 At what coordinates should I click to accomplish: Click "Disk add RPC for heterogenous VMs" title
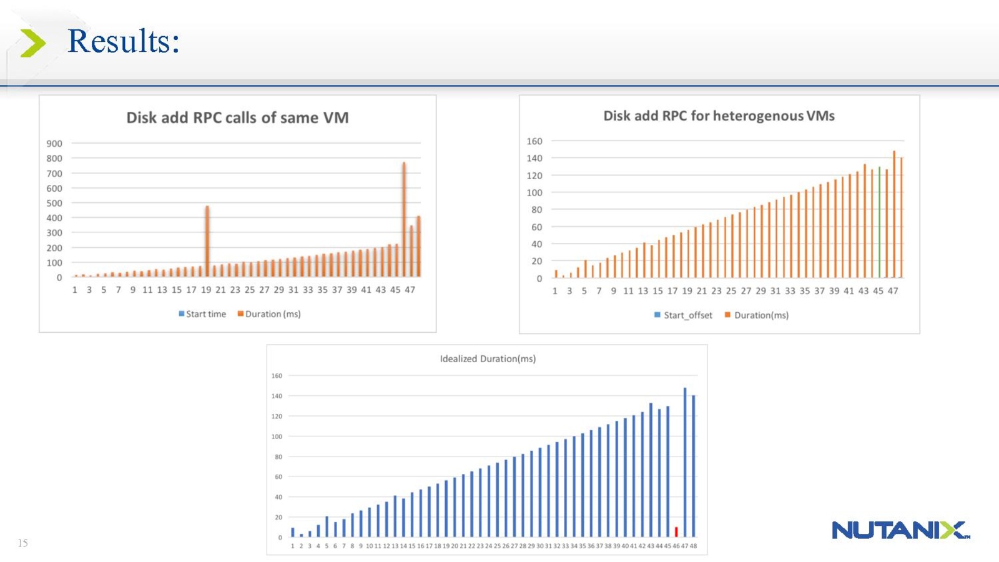(x=719, y=116)
